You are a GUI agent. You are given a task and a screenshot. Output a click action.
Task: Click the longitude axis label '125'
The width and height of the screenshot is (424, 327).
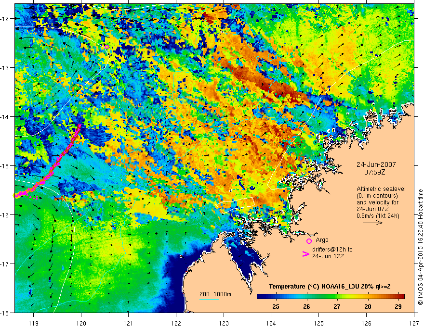point(319,323)
